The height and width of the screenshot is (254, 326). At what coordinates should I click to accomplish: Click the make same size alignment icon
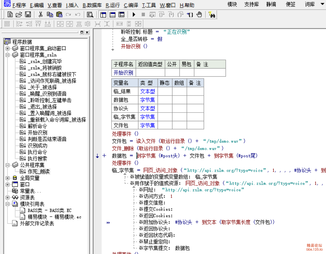[x=138, y=24]
